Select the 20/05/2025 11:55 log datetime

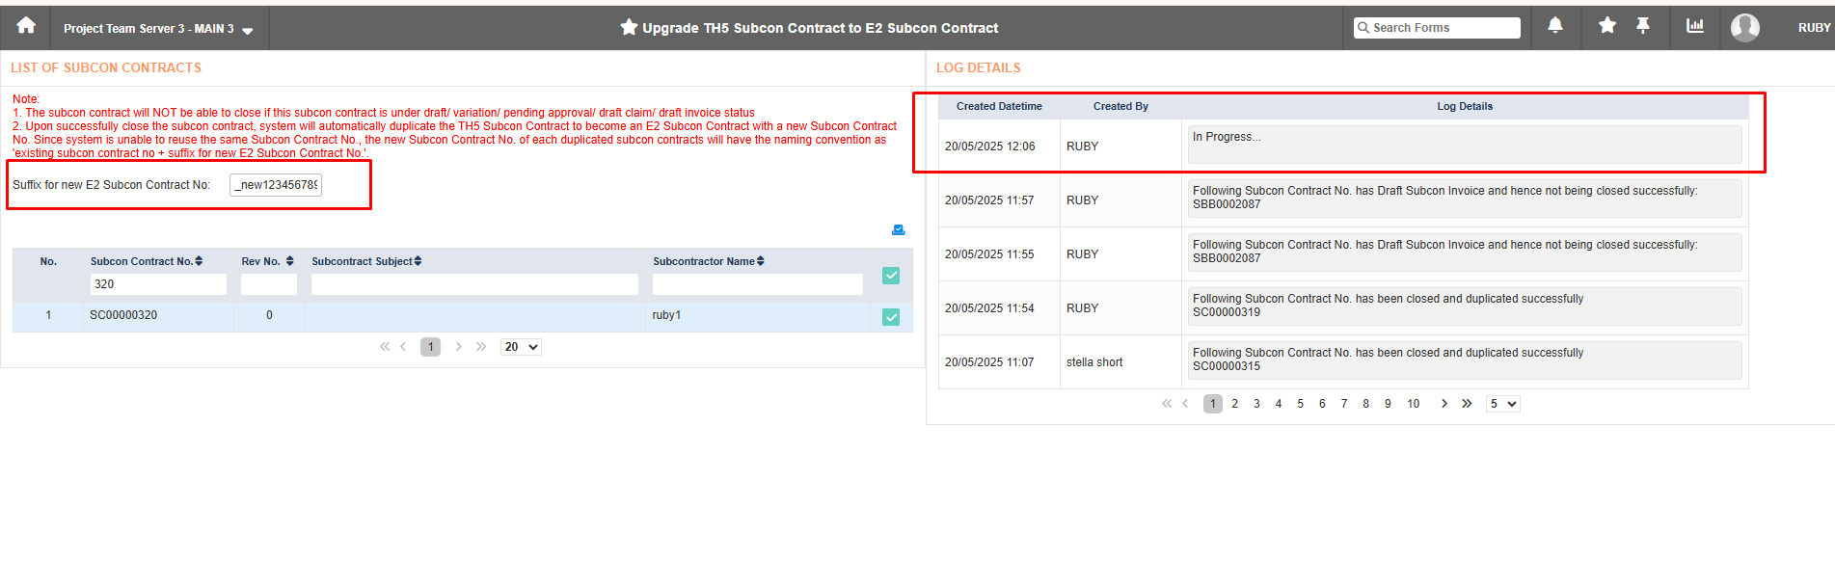click(x=989, y=254)
